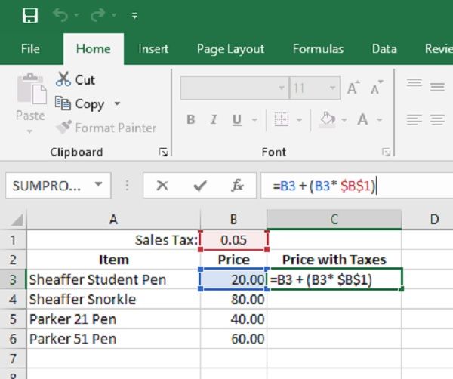Click the 'Price with Taxes' header cell
This screenshot has height=379, width=453.
[x=334, y=260]
